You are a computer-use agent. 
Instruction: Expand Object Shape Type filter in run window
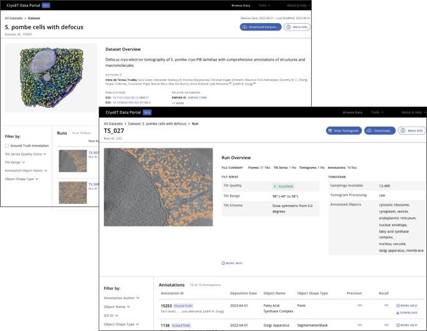coord(122,324)
